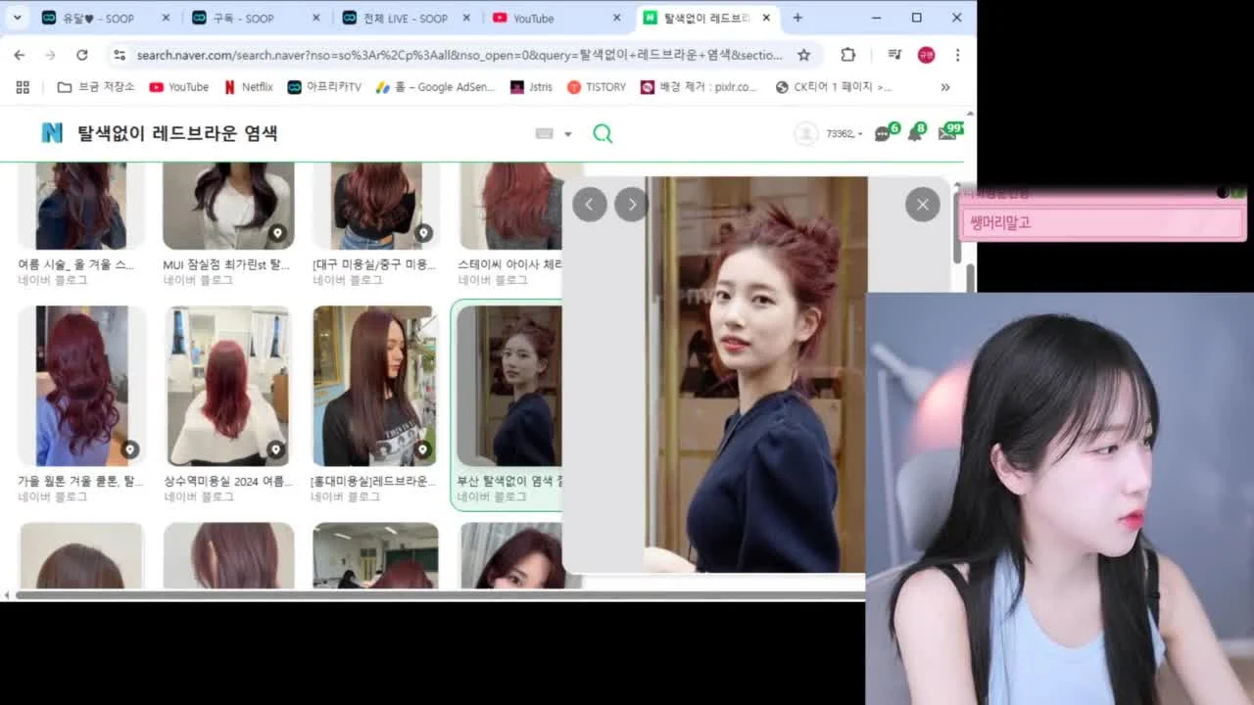1254x705 pixels.
Task: Open the 상수역미용실 2024 red hair thumbnail
Action: point(228,386)
